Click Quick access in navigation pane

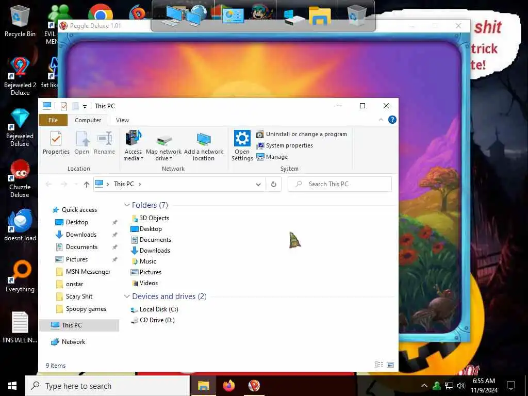click(75, 210)
